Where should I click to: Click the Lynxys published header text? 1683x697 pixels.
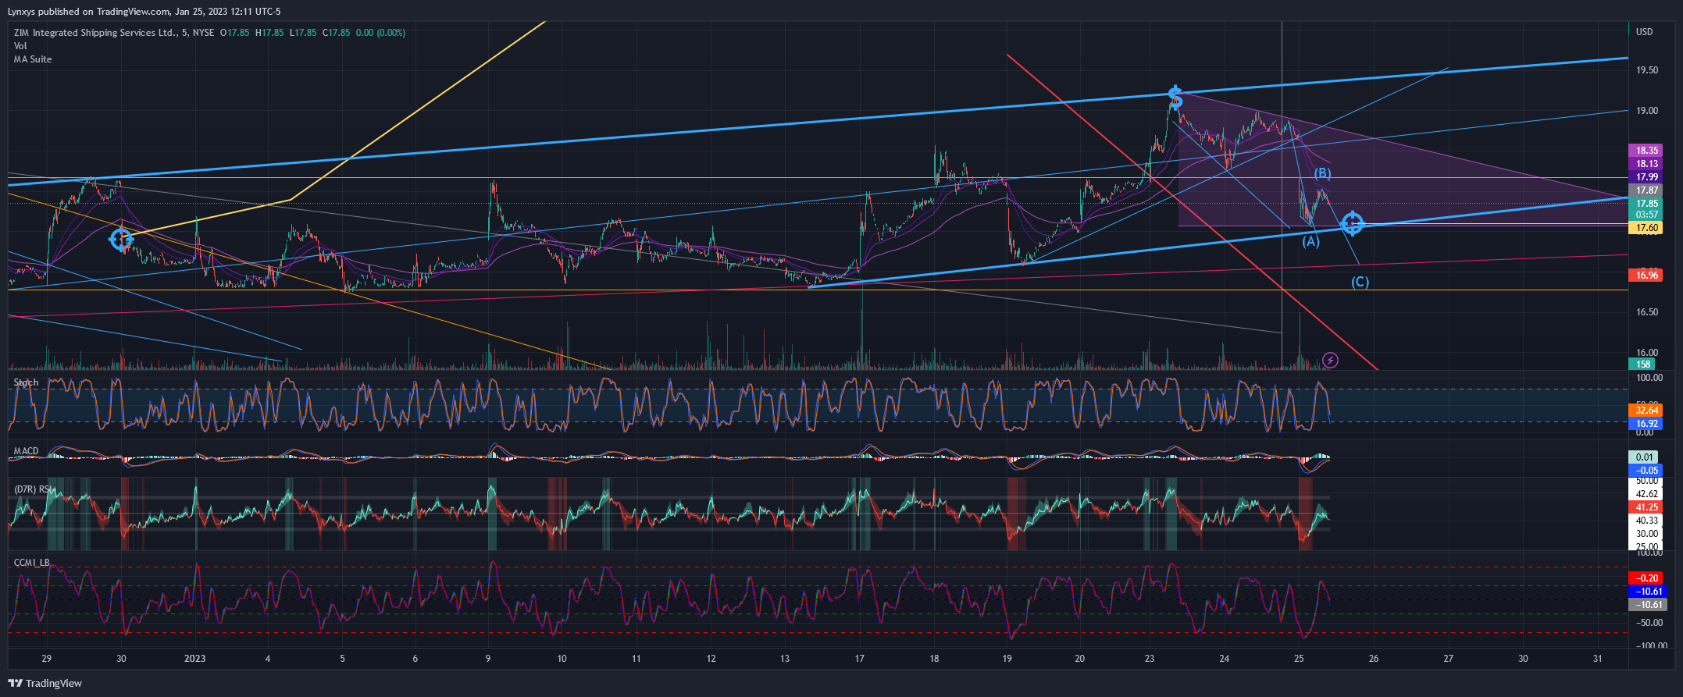144,12
